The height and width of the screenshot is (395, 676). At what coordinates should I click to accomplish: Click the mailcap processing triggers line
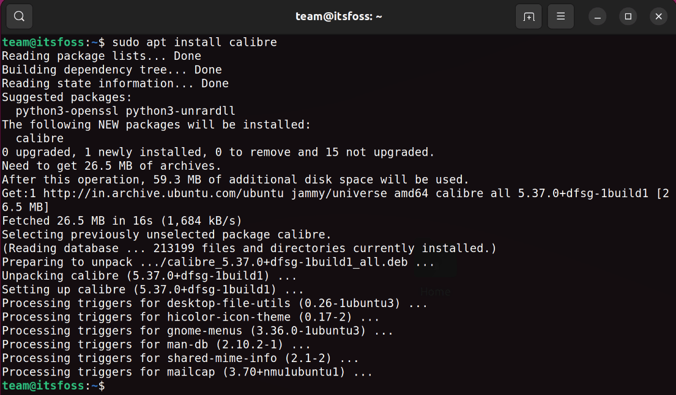click(187, 372)
